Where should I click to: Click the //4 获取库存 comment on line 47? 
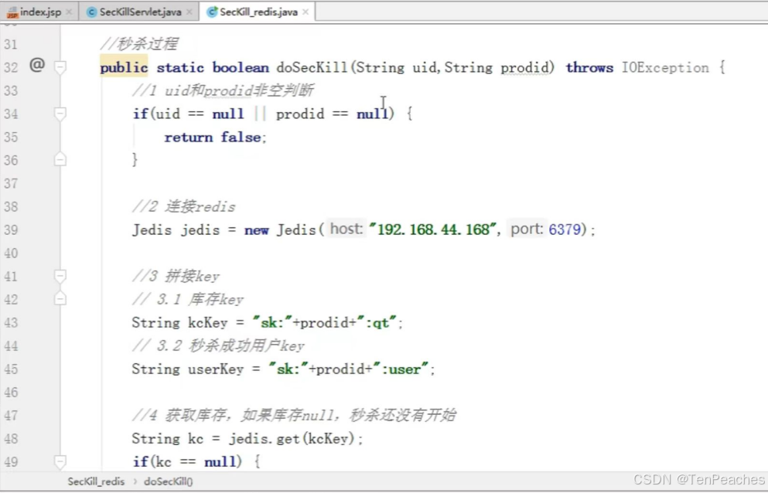pos(295,415)
